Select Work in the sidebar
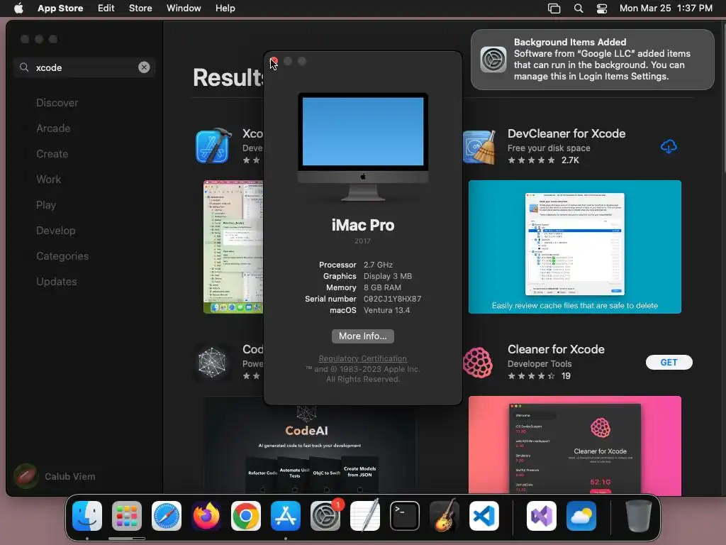The height and width of the screenshot is (545, 726). [49, 180]
